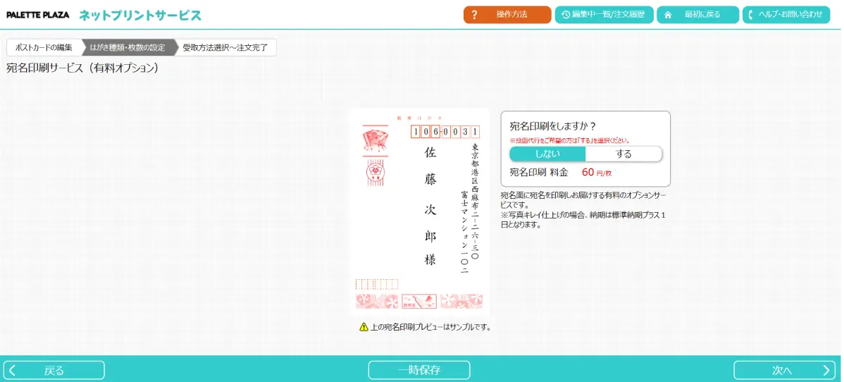The image size is (844, 382).
Task: Click 一時保存 to save temporarily
Action: point(419,370)
